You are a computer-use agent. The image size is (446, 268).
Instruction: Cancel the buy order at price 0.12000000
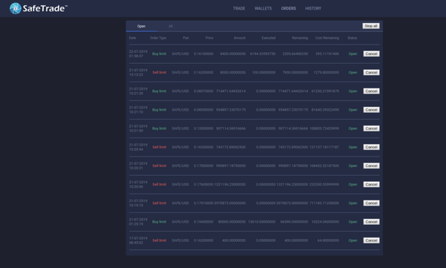coord(371,128)
